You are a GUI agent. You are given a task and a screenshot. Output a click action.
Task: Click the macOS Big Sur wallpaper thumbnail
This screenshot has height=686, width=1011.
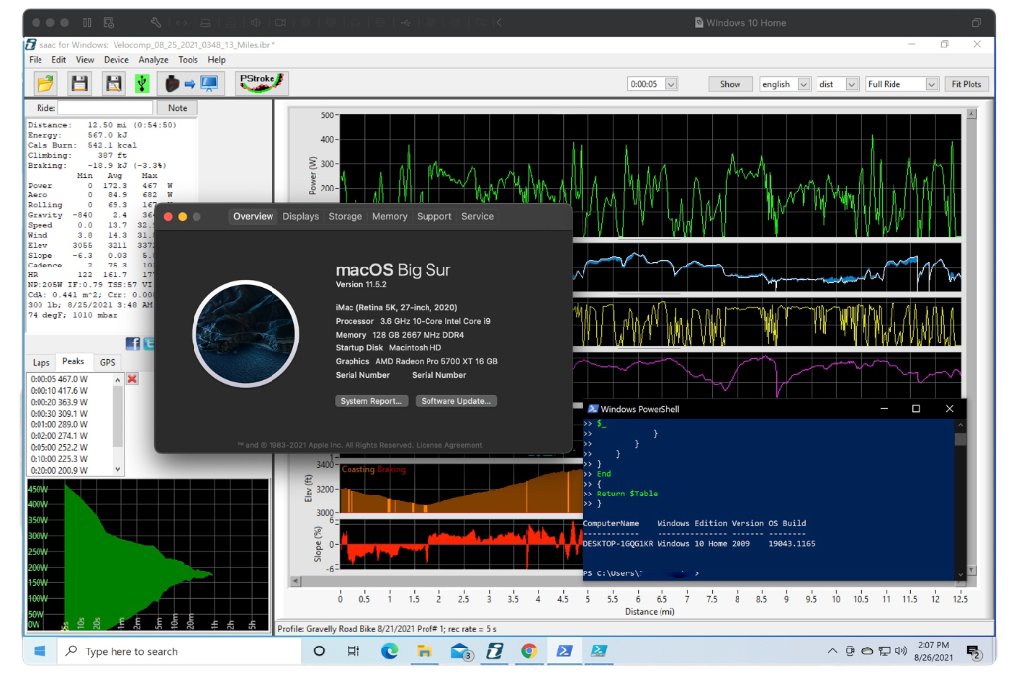(246, 334)
